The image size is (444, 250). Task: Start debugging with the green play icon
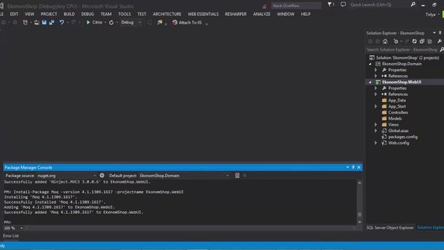click(x=88, y=22)
